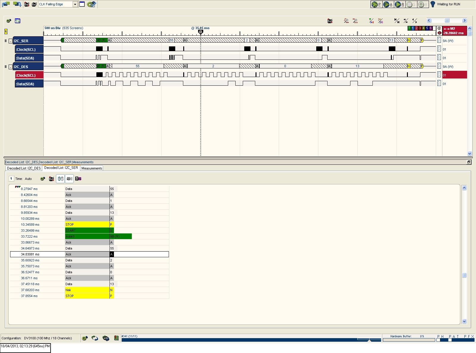Click the decoded list scrollbar down arrow
476x353 pixels.
464,321
